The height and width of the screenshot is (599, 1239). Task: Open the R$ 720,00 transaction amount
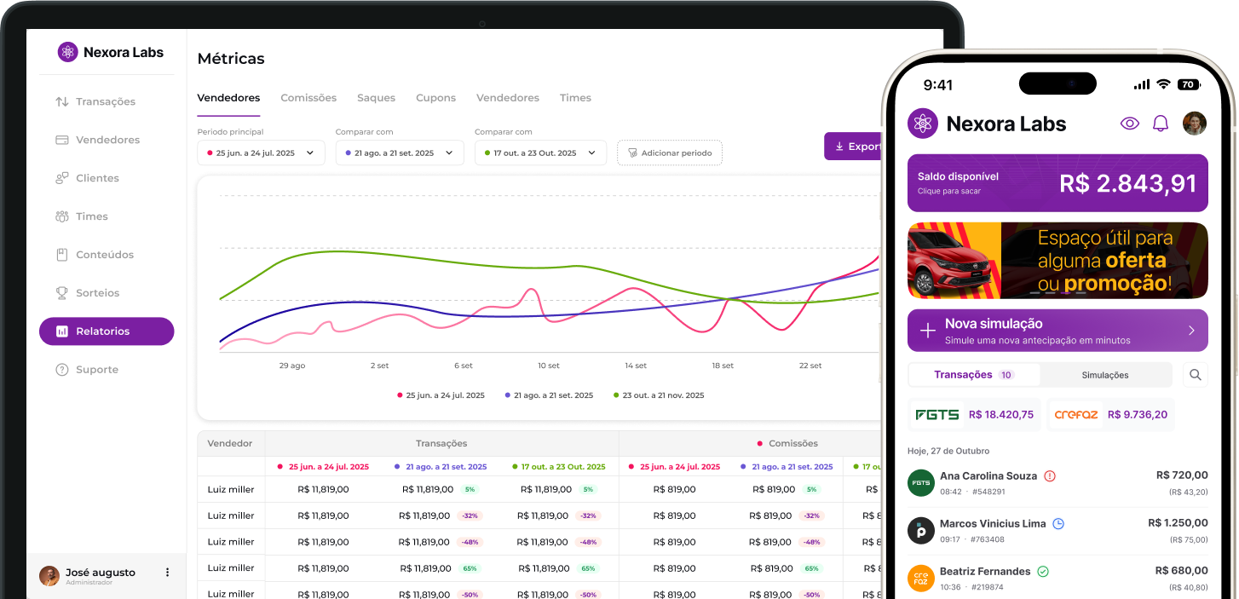[1182, 475]
